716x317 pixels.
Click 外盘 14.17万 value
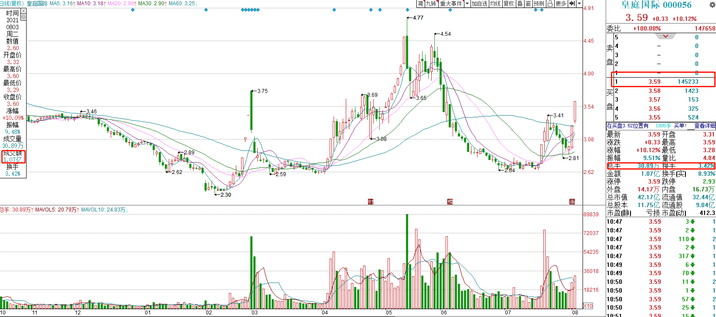648,189
